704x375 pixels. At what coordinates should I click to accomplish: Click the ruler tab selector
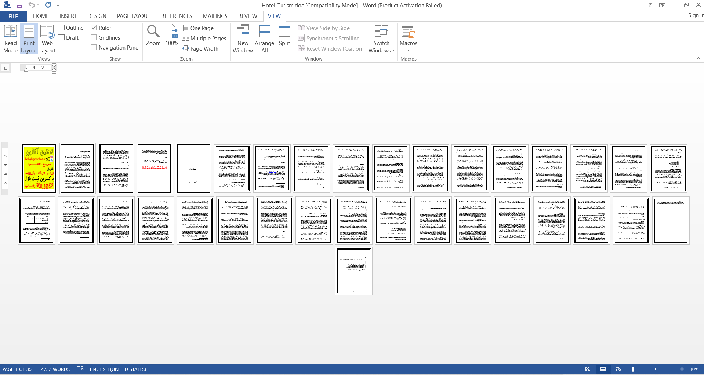point(5,68)
